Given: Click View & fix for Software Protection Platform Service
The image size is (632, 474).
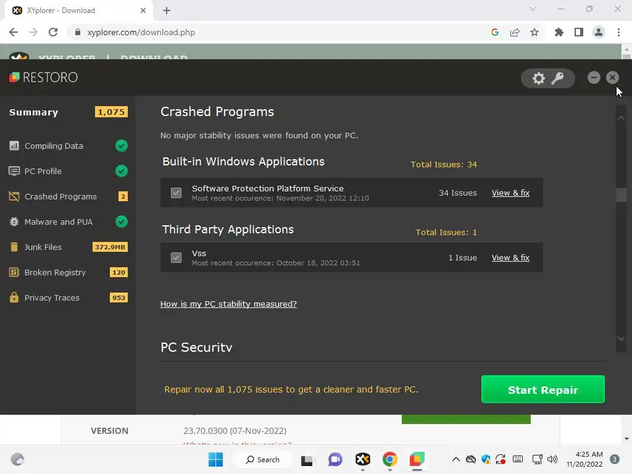Looking at the screenshot, I should point(510,193).
